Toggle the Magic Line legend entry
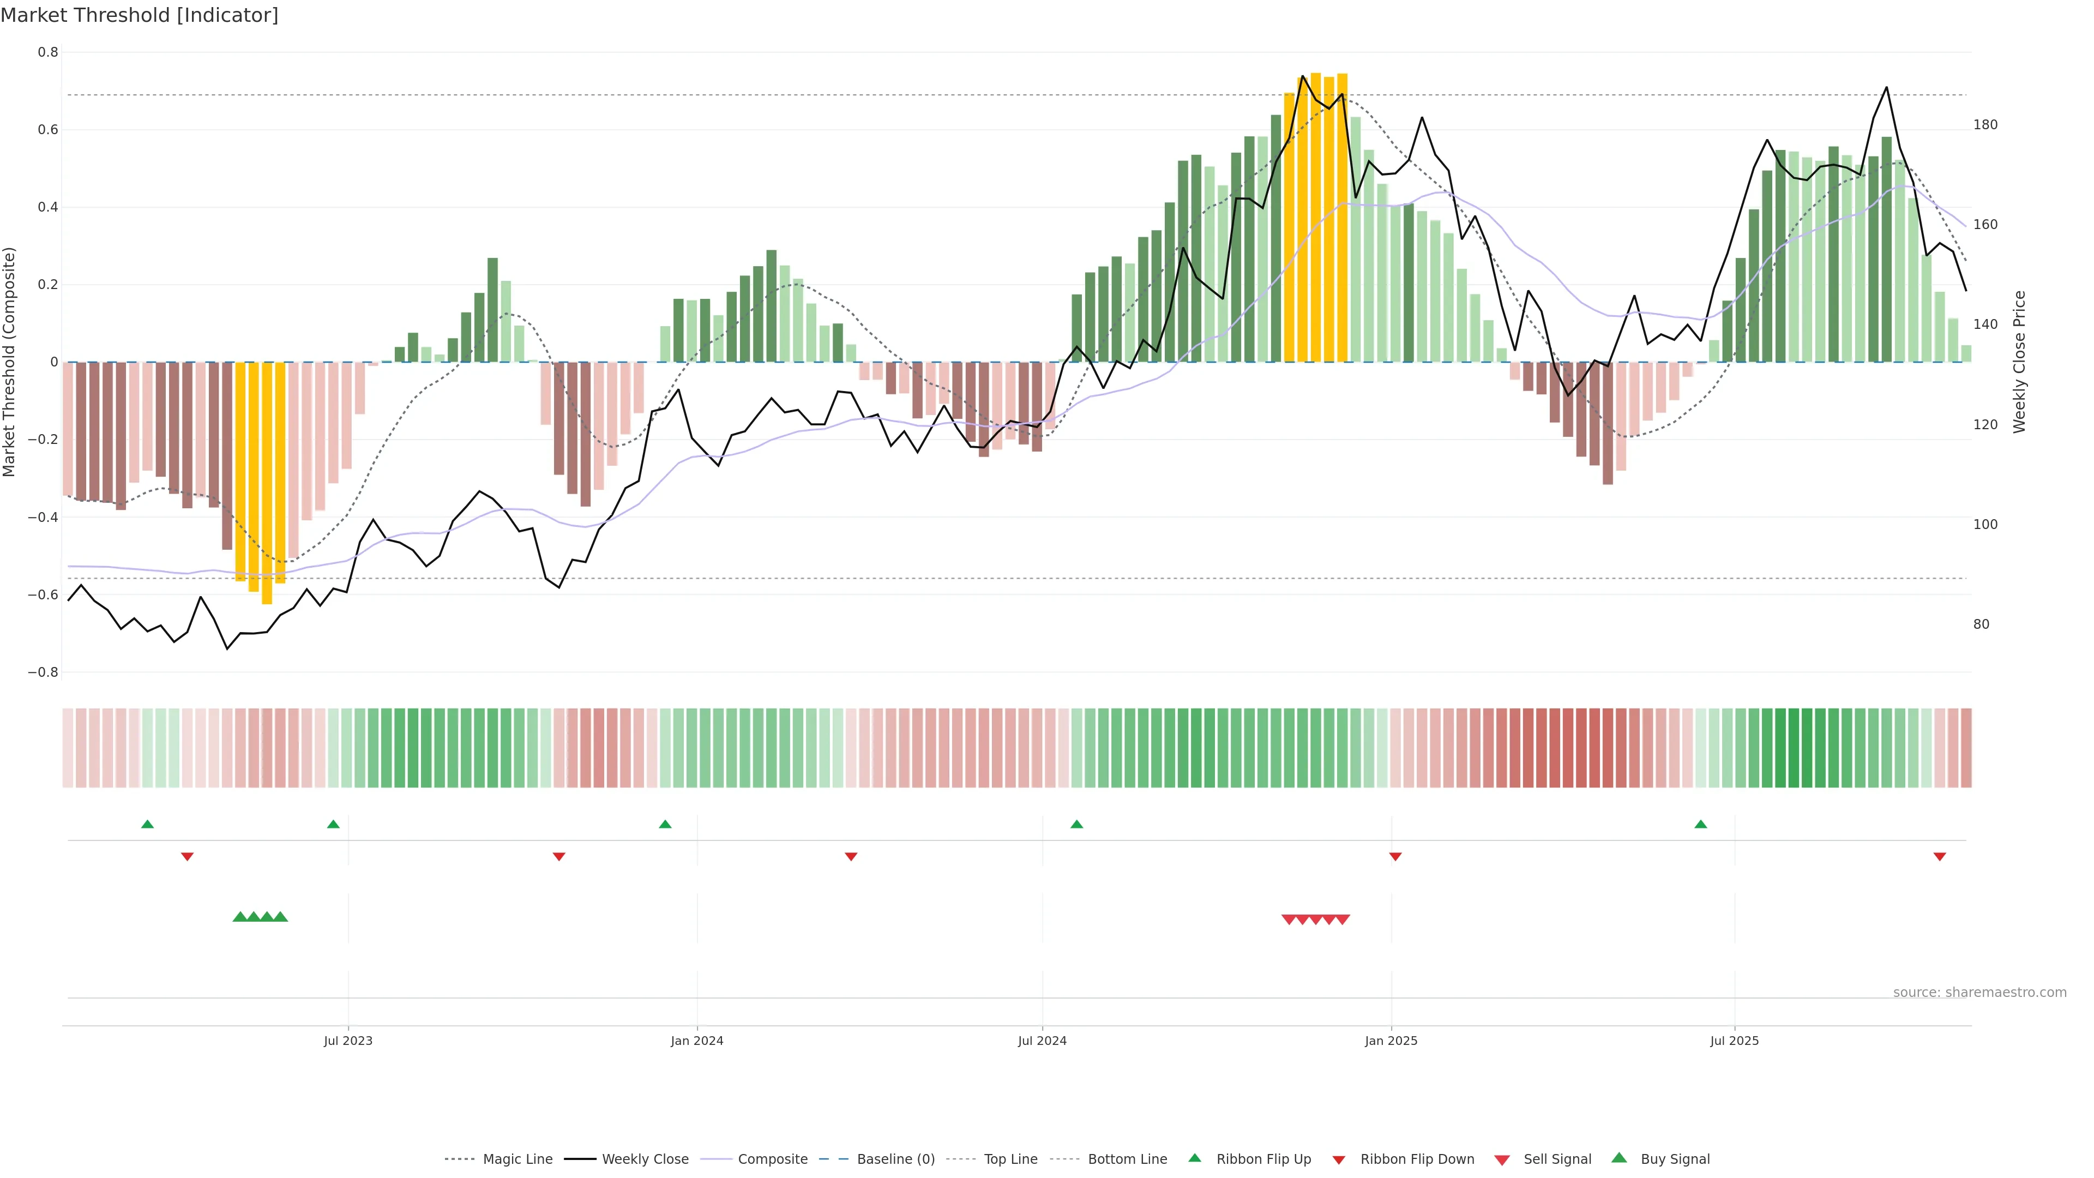The image size is (2094, 1178). pos(517,1159)
